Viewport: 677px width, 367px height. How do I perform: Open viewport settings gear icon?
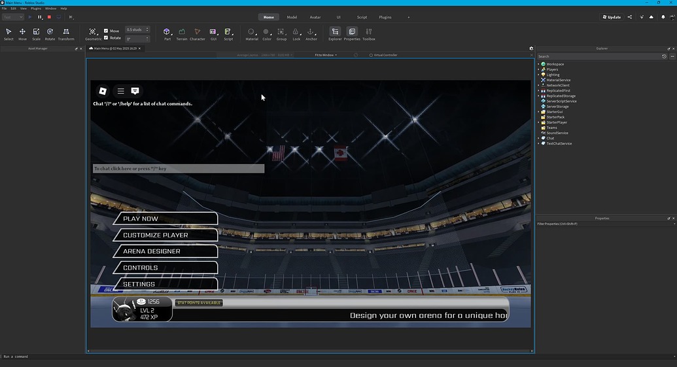(532, 48)
